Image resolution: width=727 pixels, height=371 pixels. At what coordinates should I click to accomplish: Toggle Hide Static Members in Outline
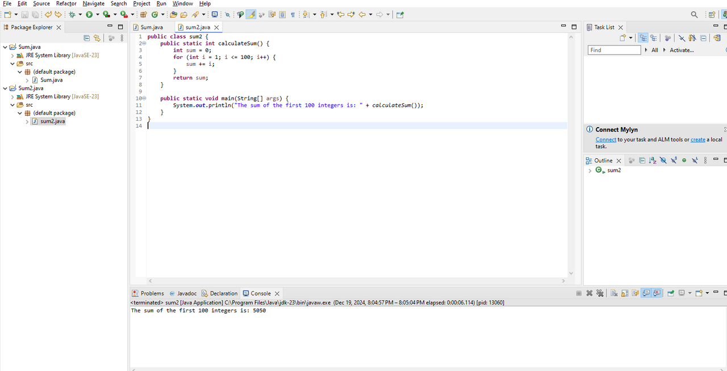(x=674, y=161)
